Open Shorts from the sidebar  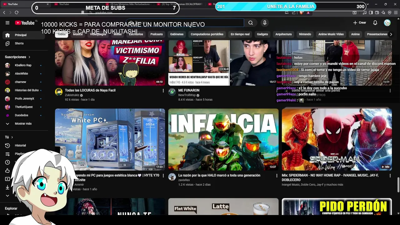tap(24, 43)
